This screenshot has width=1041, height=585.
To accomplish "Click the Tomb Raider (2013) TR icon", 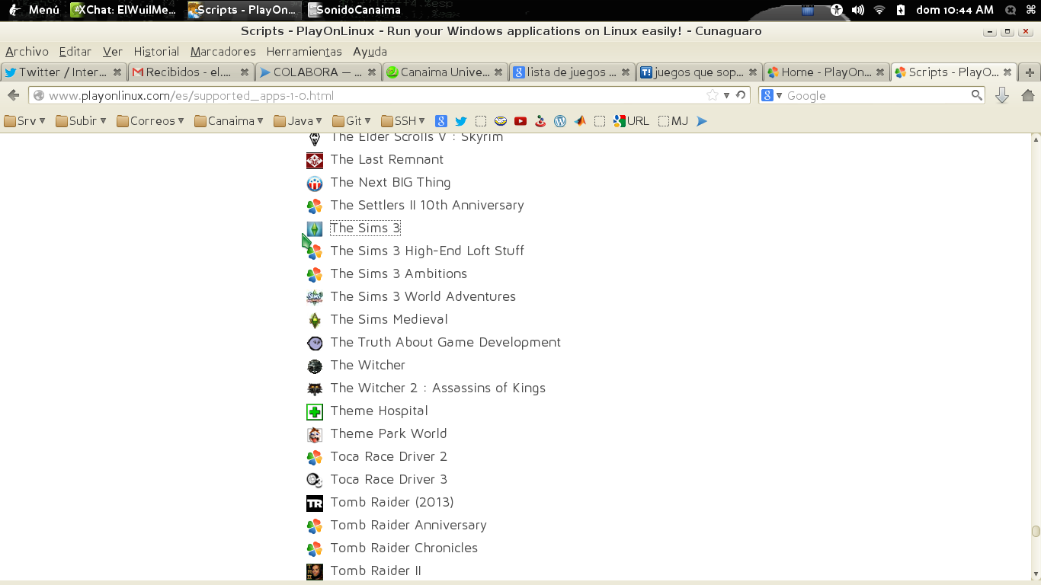I will coord(315,503).
